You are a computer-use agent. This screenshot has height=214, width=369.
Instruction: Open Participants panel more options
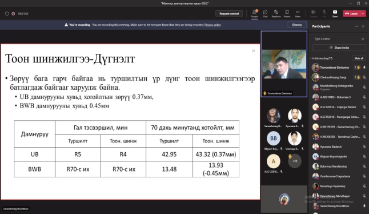(357, 26)
